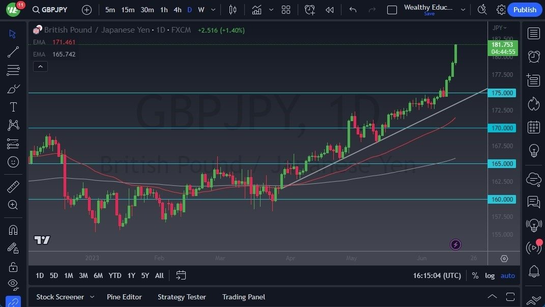This screenshot has width=545, height=307.
Task: Toggle logarithmic scale on price axis
Action: tap(489, 275)
